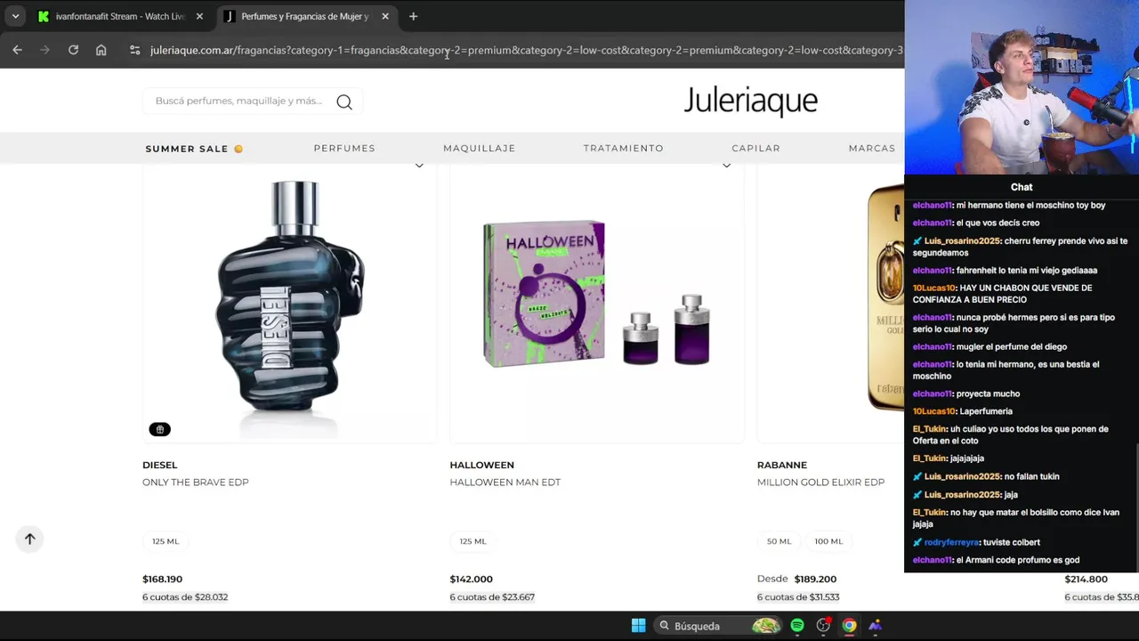Favorite the Diesel Only The Brave heart icon
Image resolution: width=1139 pixels, height=641 pixels.
pos(419,166)
